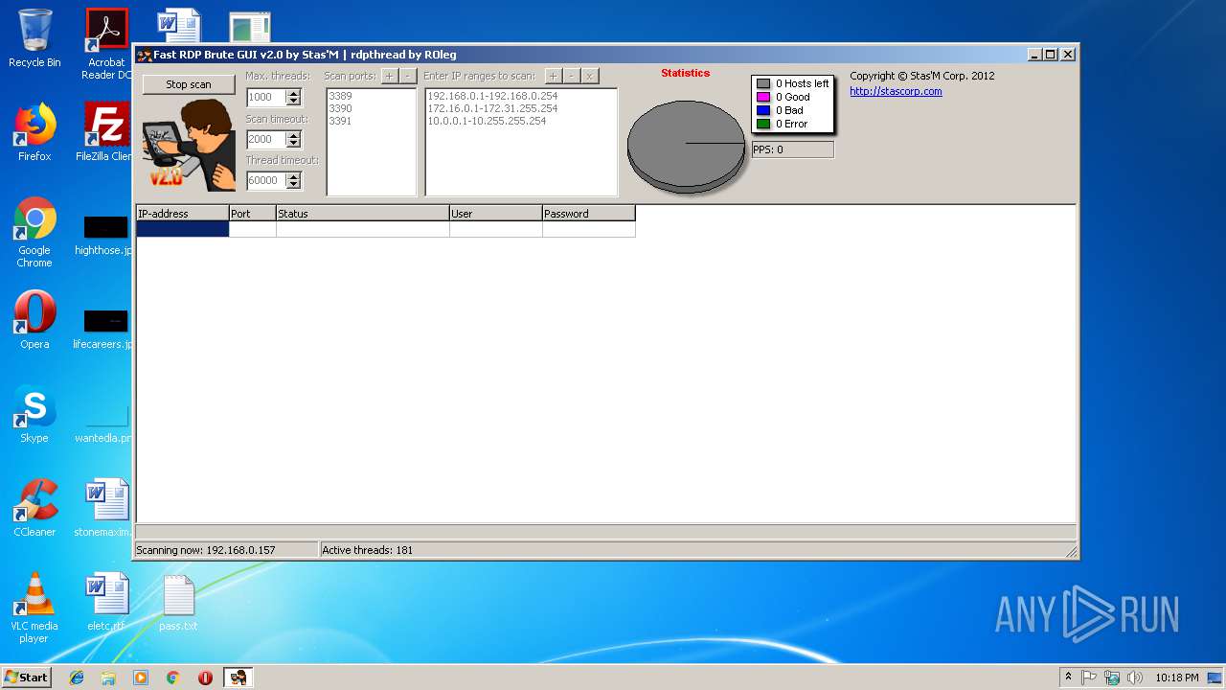Screen dimensions: 1226x690
Task: Click green Error legend swatch
Action: (763, 124)
